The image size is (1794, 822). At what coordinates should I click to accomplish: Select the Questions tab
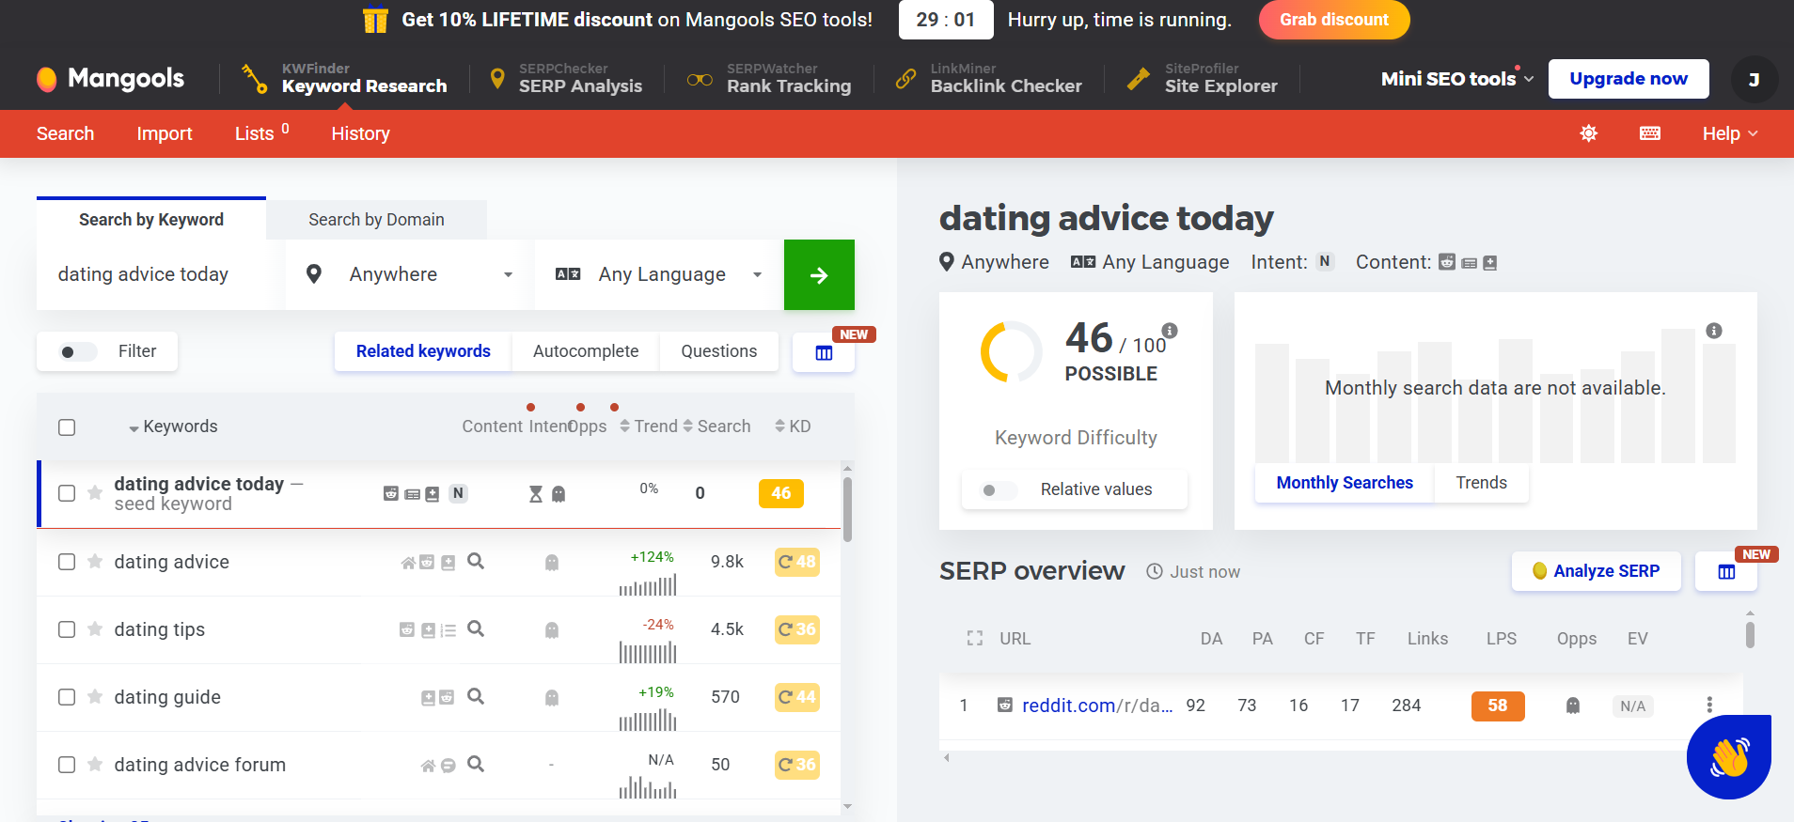click(x=718, y=351)
